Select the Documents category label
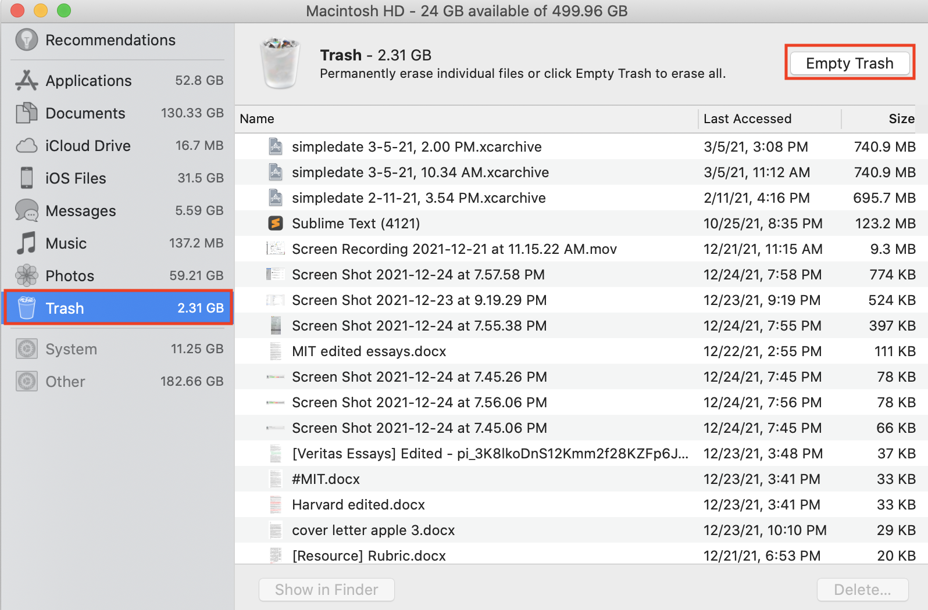Image resolution: width=928 pixels, height=610 pixels. click(x=85, y=113)
